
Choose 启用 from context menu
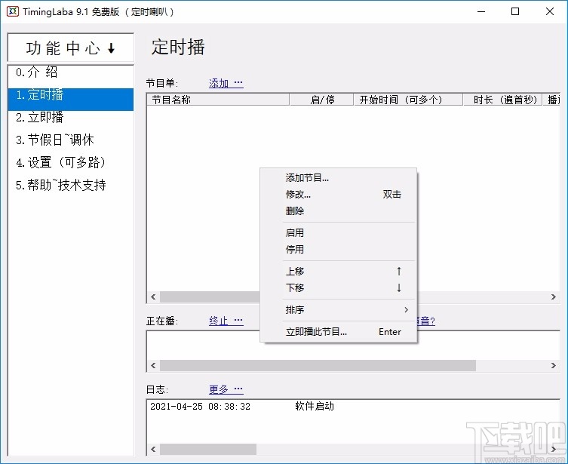tap(339, 233)
